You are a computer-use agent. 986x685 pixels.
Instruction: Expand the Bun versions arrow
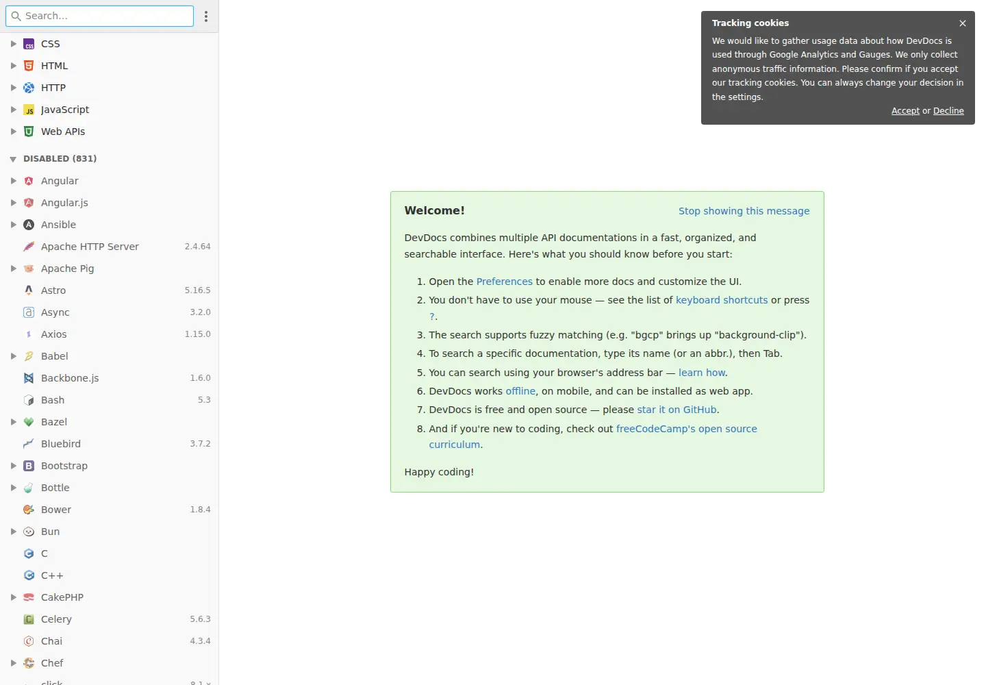tap(13, 532)
